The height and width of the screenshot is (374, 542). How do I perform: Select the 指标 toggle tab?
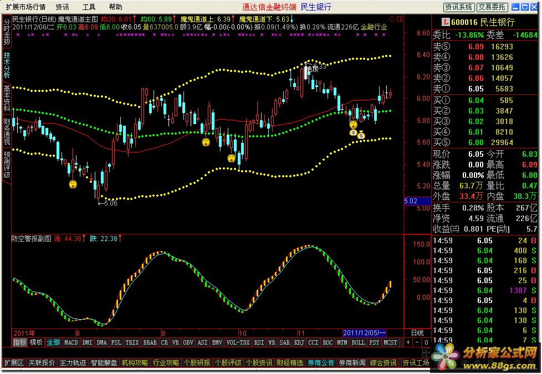click(x=20, y=342)
